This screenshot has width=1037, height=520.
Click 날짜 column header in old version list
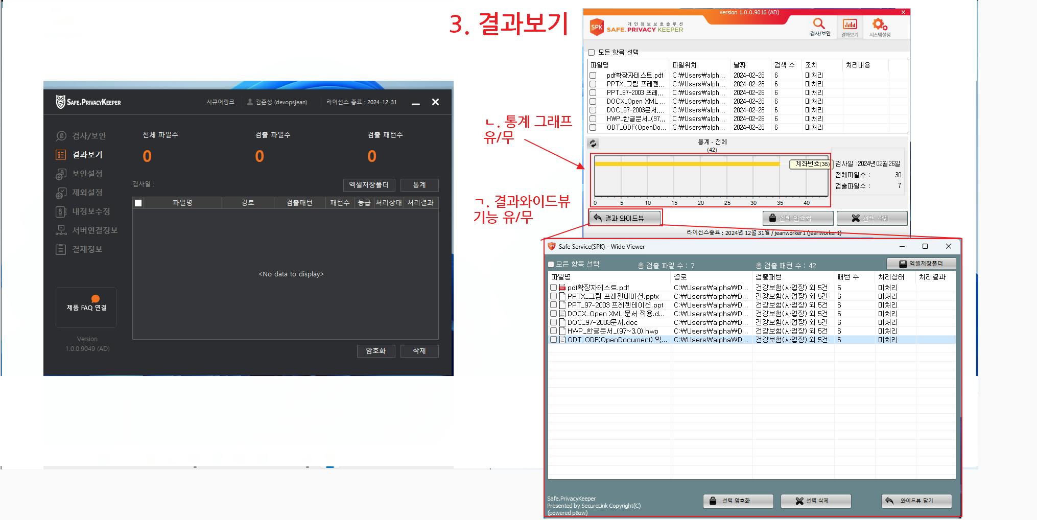[x=750, y=65]
